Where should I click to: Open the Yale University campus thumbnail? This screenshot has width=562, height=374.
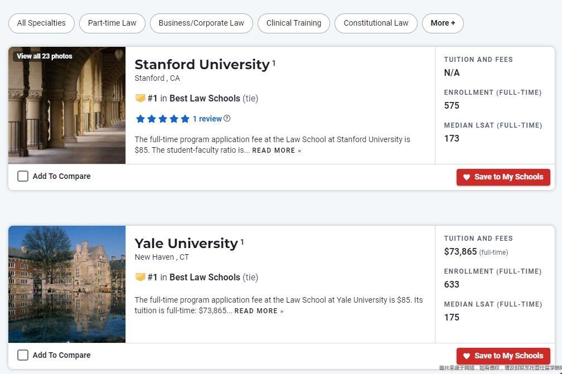click(x=67, y=284)
